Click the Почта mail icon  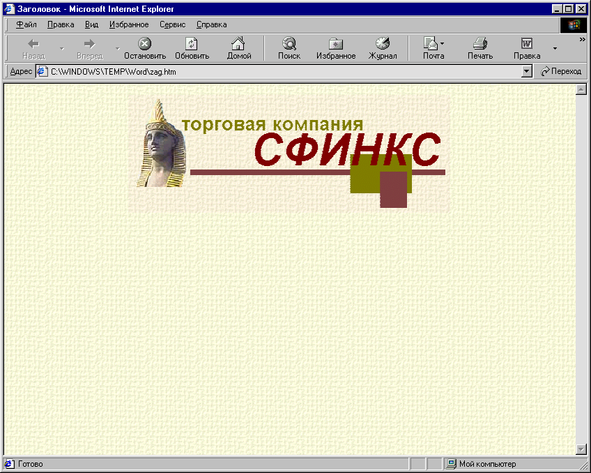click(x=430, y=44)
